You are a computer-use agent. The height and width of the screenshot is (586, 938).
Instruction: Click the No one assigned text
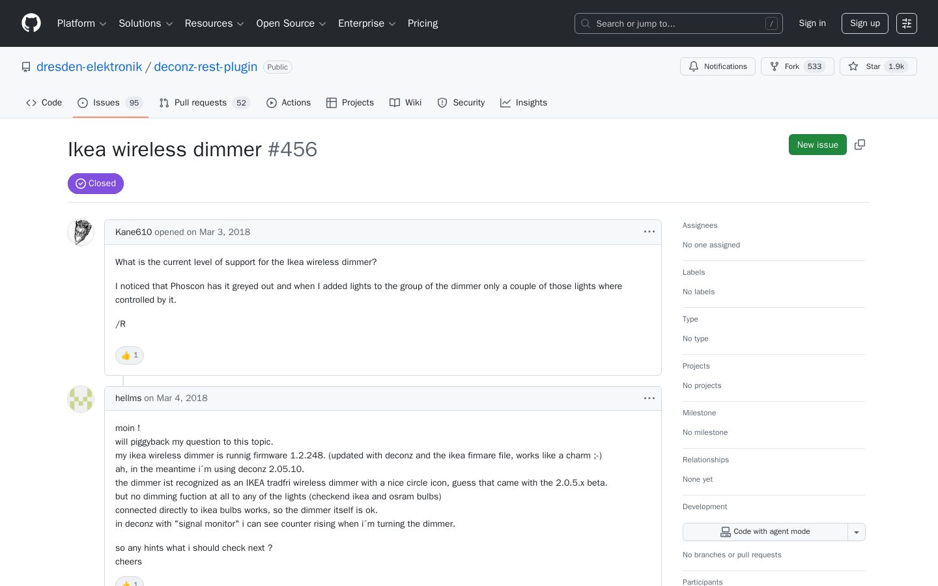click(711, 245)
